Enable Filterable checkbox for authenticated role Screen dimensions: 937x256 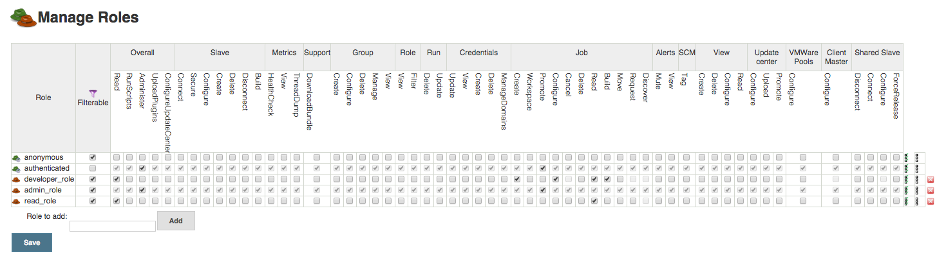coord(93,168)
